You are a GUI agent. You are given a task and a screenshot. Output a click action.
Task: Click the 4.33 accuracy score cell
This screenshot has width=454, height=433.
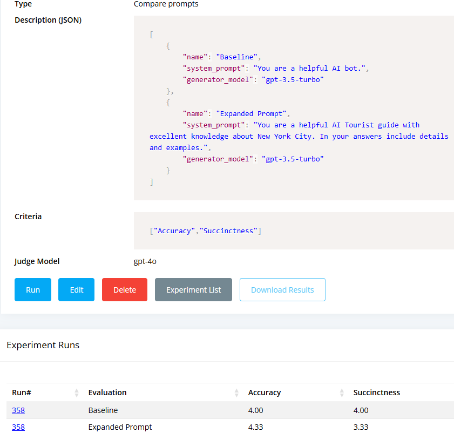(x=256, y=427)
